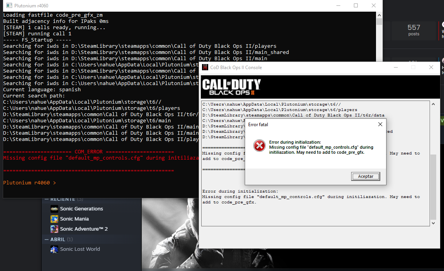
Task: Collapse the RECIENTE section in Steam
Action: pos(47,200)
